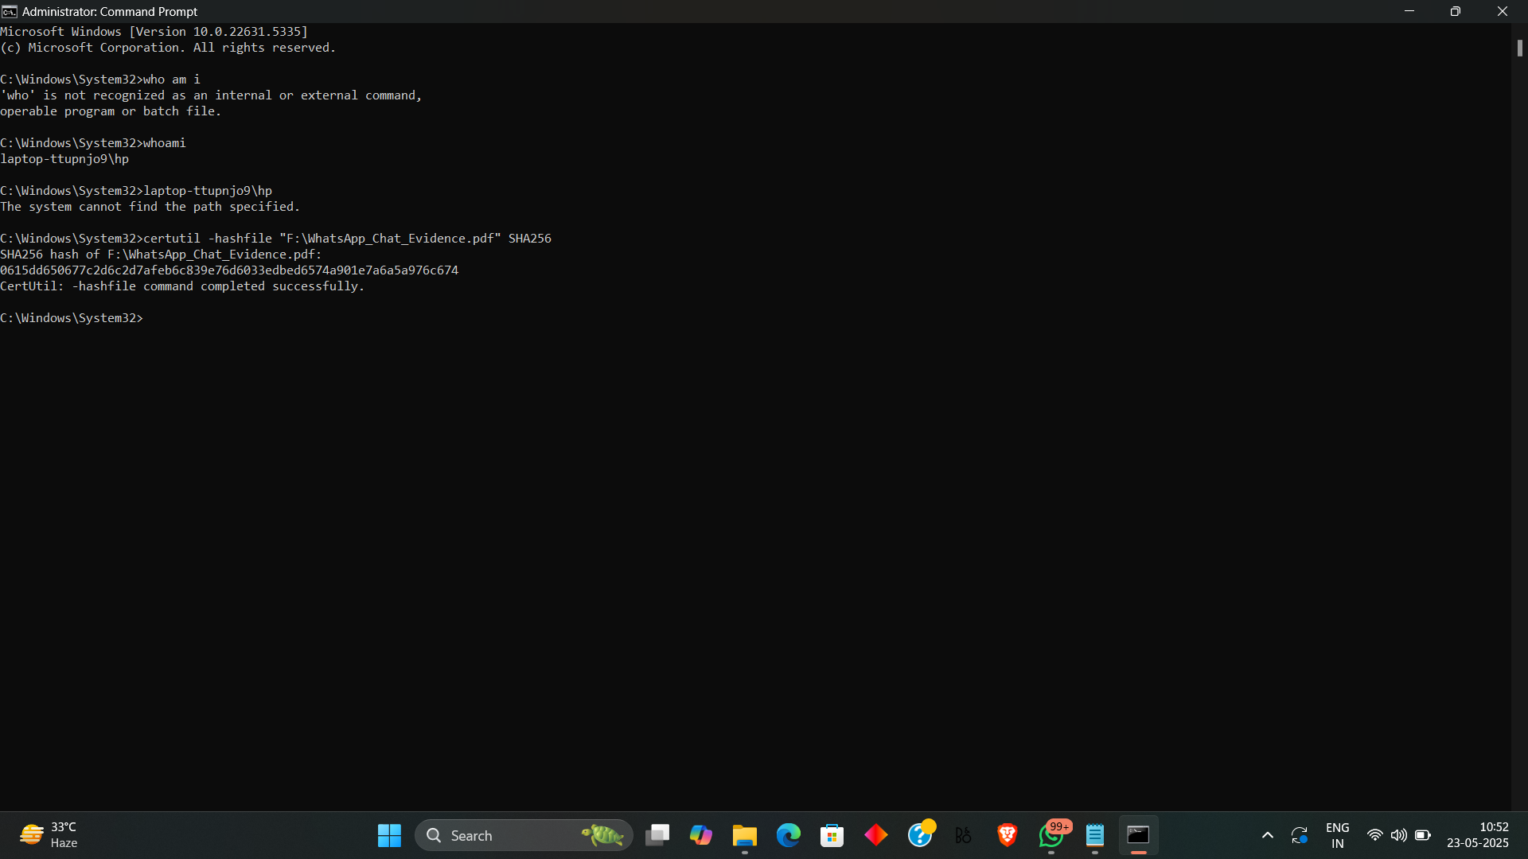Click the volume speaker icon

[1398, 835]
